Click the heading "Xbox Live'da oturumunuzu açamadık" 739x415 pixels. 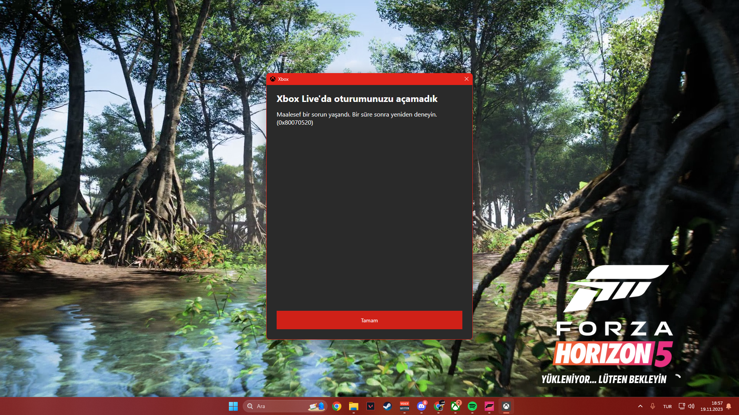tap(357, 99)
